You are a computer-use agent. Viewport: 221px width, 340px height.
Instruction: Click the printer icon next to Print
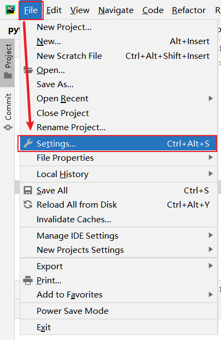point(28,281)
